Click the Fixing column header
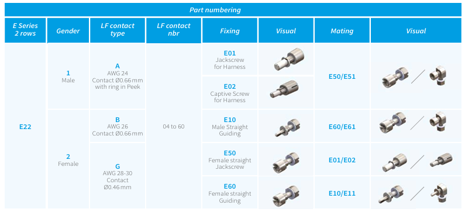The height and width of the screenshot is (212, 465). [230, 30]
